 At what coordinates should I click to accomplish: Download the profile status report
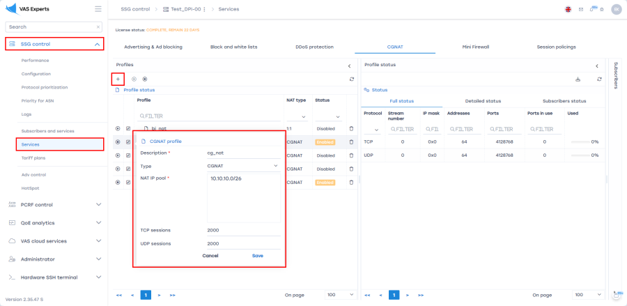point(578,79)
